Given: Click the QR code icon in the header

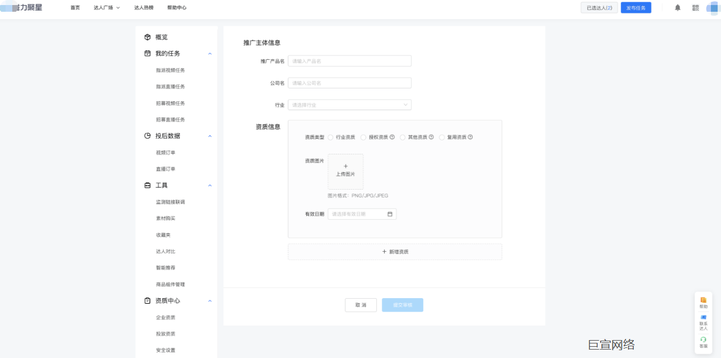Looking at the screenshot, I should coord(695,8).
